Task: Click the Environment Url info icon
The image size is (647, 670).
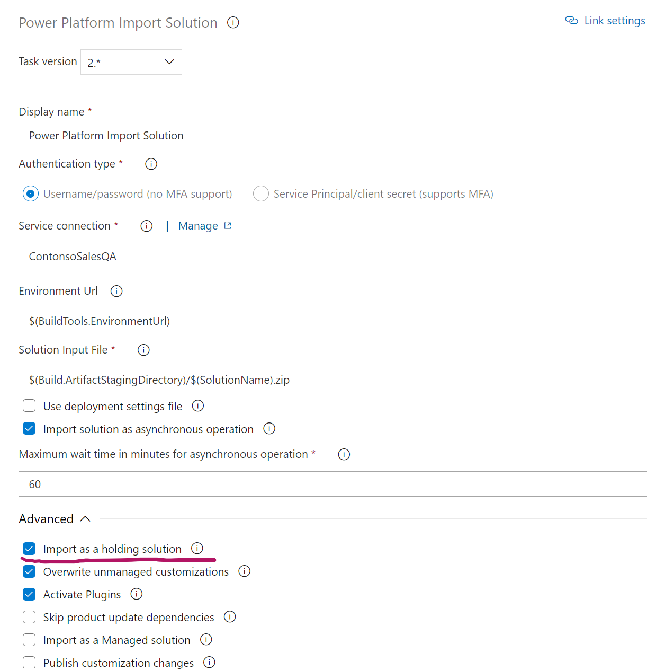Action: pos(116,290)
